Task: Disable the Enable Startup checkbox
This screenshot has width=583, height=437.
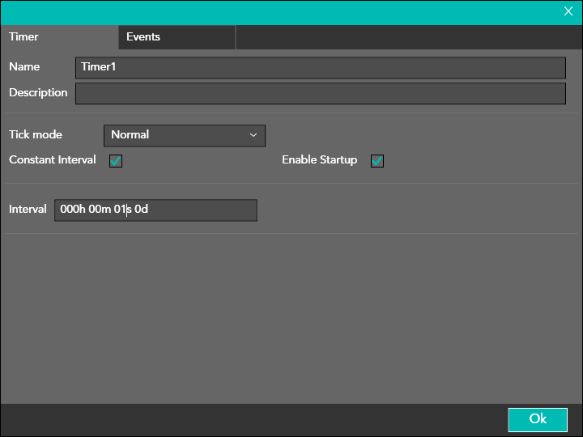Action: coord(377,161)
